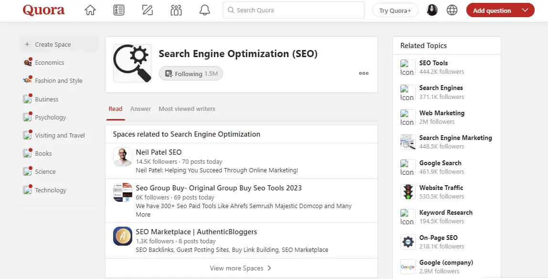548x279 pixels.
Task: Click the SEO Tools topic icon
Action: (x=407, y=67)
